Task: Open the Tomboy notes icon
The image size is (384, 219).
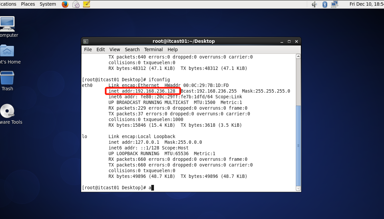Action: point(86,4)
